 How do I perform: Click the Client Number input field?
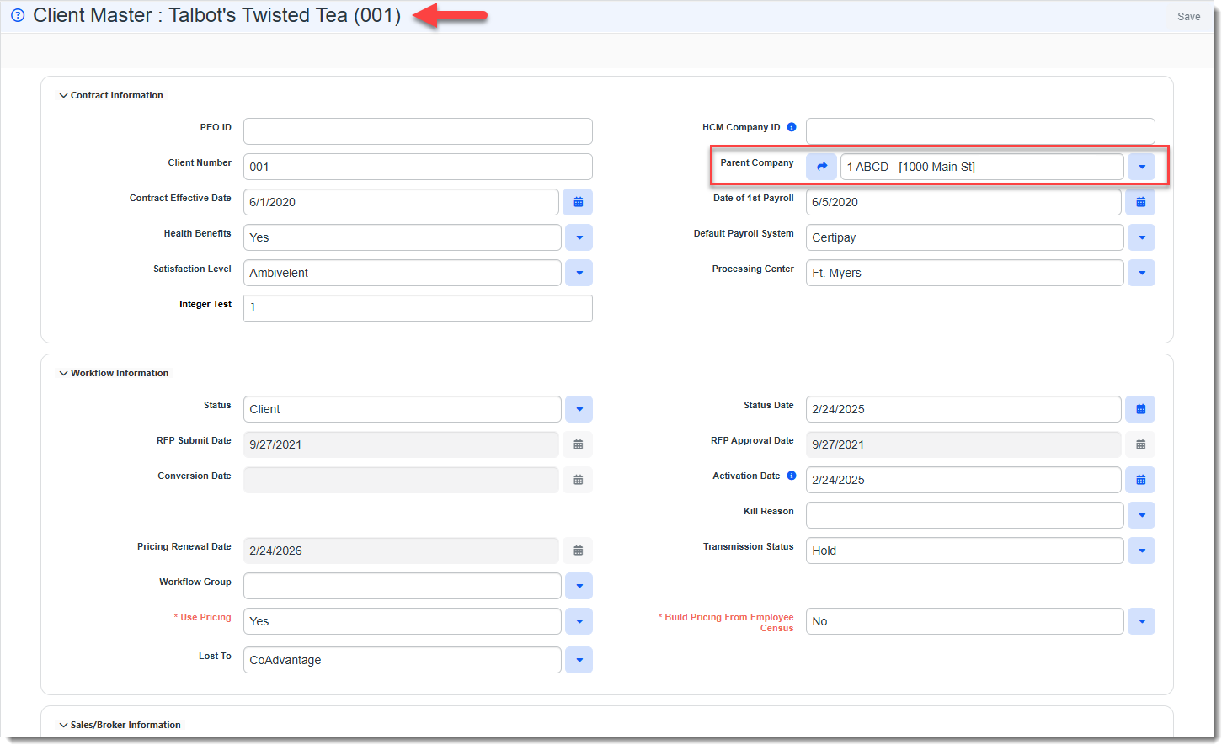coord(418,167)
